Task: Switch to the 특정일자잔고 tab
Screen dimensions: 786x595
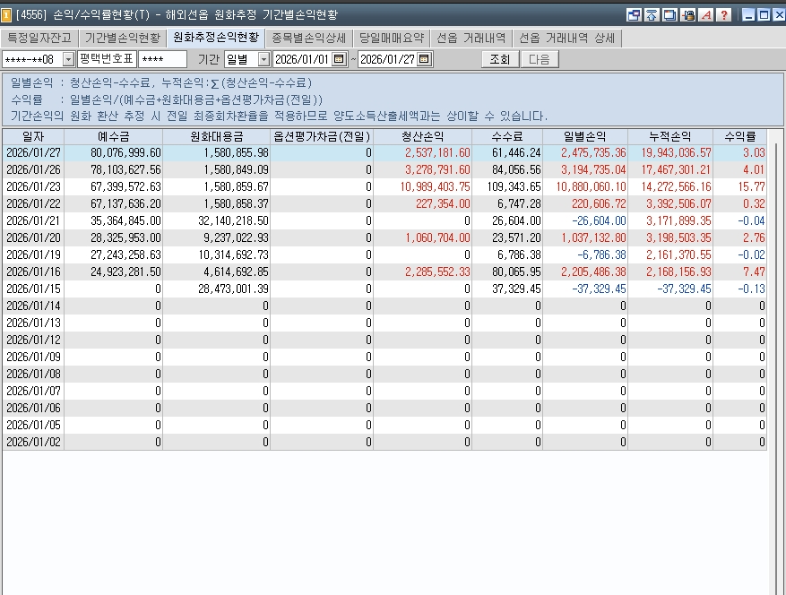Action: (x=39, y=39)
